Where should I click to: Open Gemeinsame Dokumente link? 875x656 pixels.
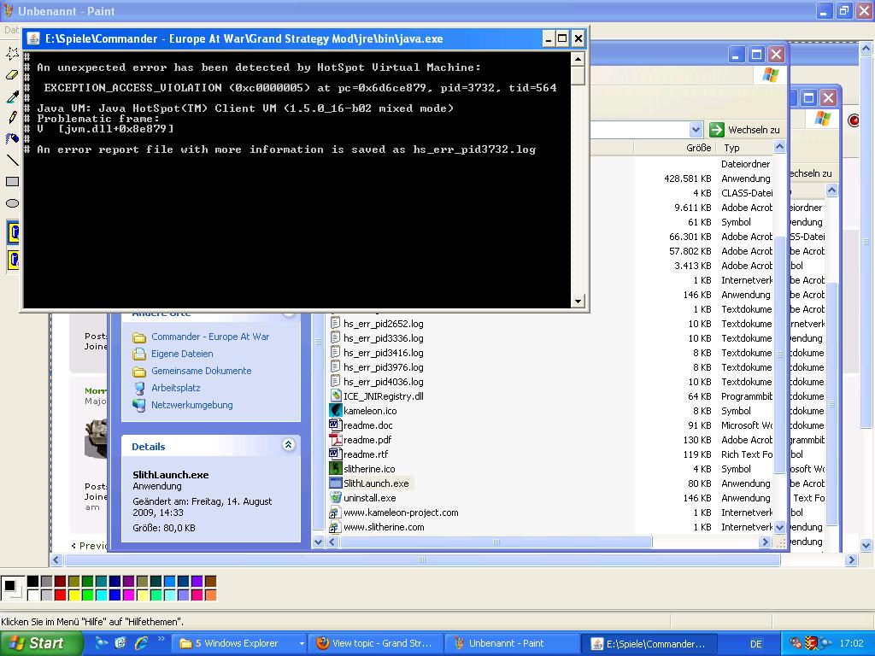201,371
